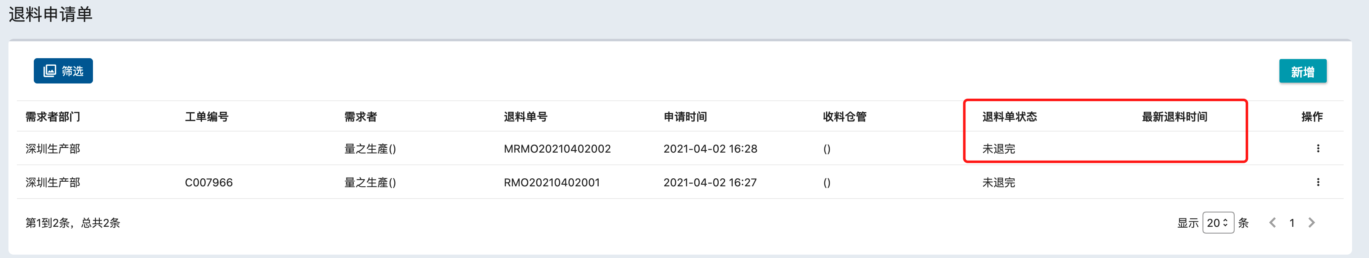
Task: Sort by 退料单状态 column header
Action: click(1010, 116)
